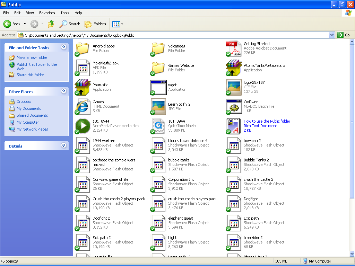Expand the address bar dropdown

click(x=332, y=35)
